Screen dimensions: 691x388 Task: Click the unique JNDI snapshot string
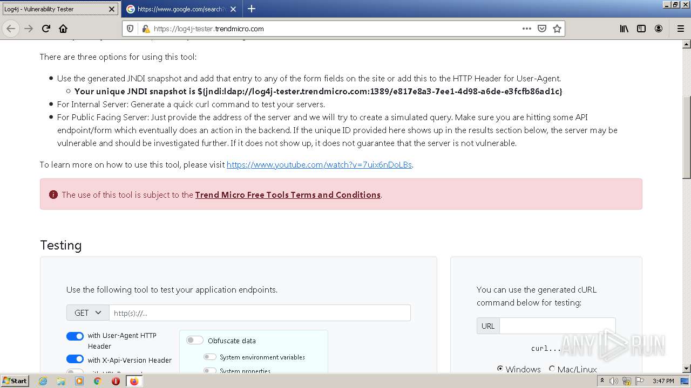380,92
